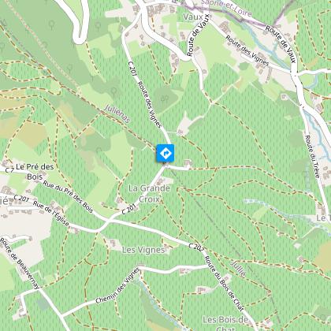
Task: Click the Les Bois de Chat label
Action: click(225, 324)
